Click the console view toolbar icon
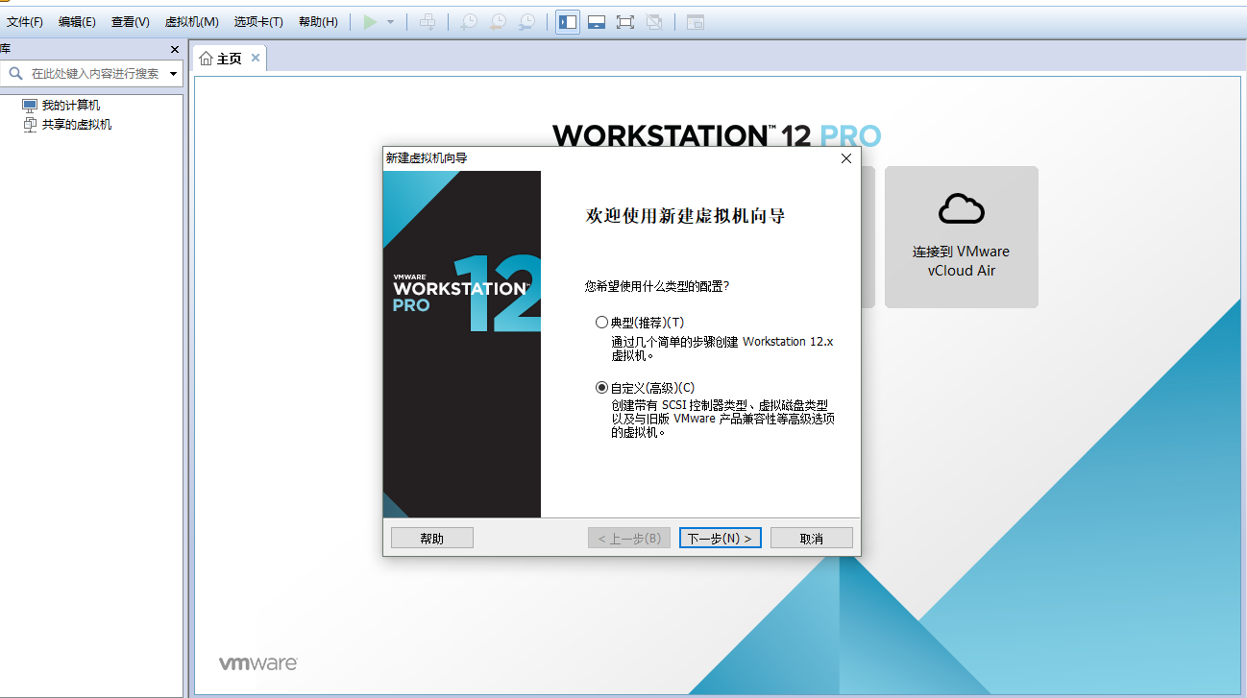1247x698 pixels. (696, 21)
